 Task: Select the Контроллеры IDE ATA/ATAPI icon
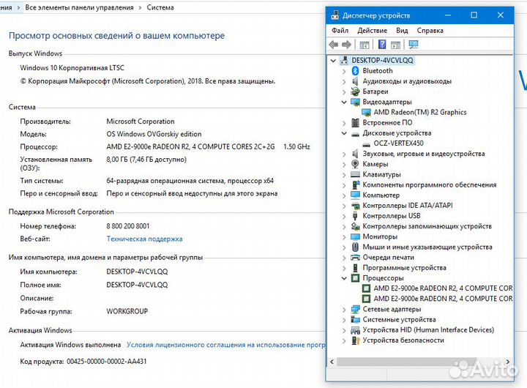point(355,206)
